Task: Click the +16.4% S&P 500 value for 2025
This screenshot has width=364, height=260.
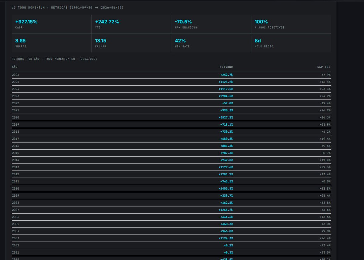Action: pos(325,82)
